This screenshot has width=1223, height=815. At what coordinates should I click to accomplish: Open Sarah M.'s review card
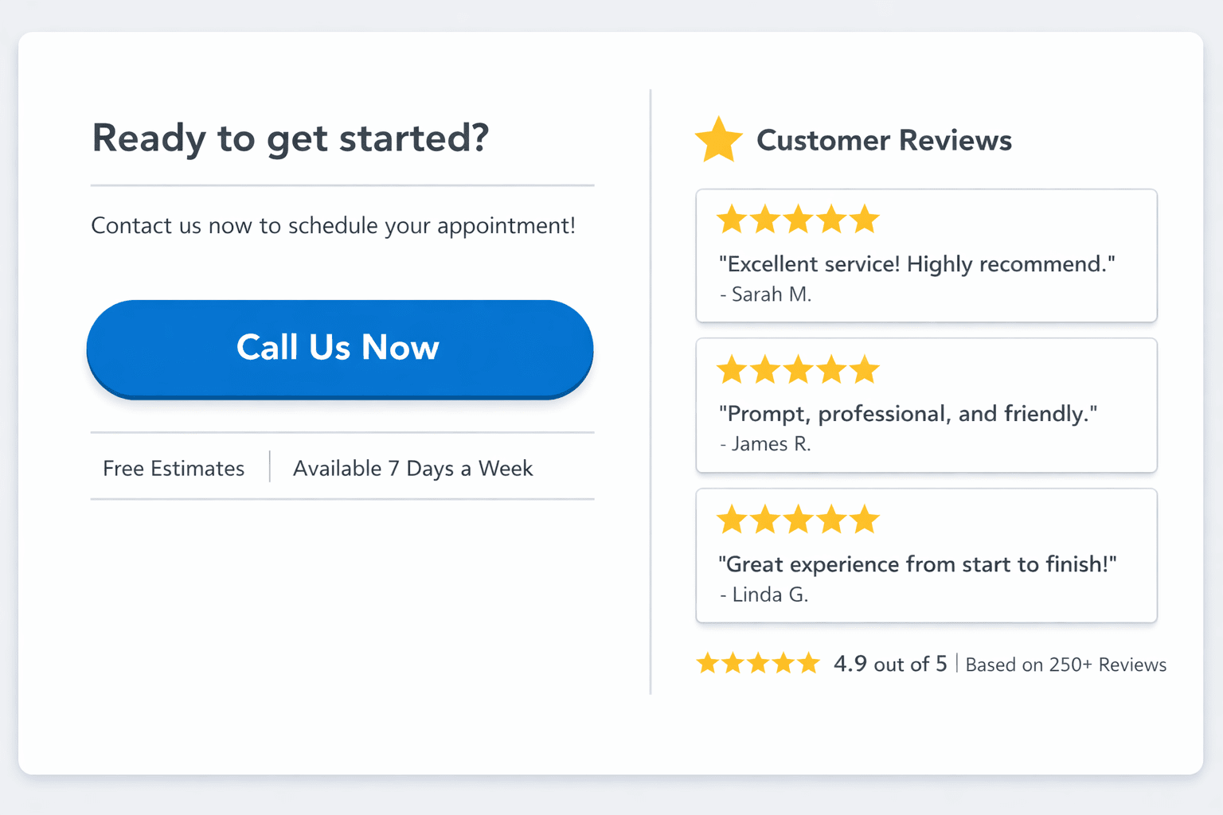[926, 255]
